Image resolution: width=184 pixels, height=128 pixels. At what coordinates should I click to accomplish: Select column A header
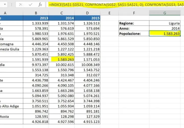pyautogui.click(x=11, y=13)
